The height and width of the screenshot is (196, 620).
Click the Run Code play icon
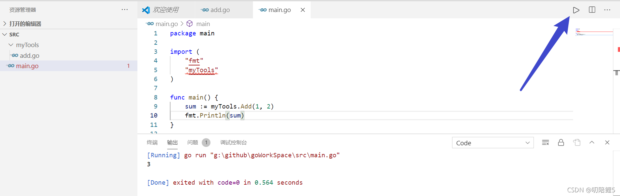[x=576, y=10]
